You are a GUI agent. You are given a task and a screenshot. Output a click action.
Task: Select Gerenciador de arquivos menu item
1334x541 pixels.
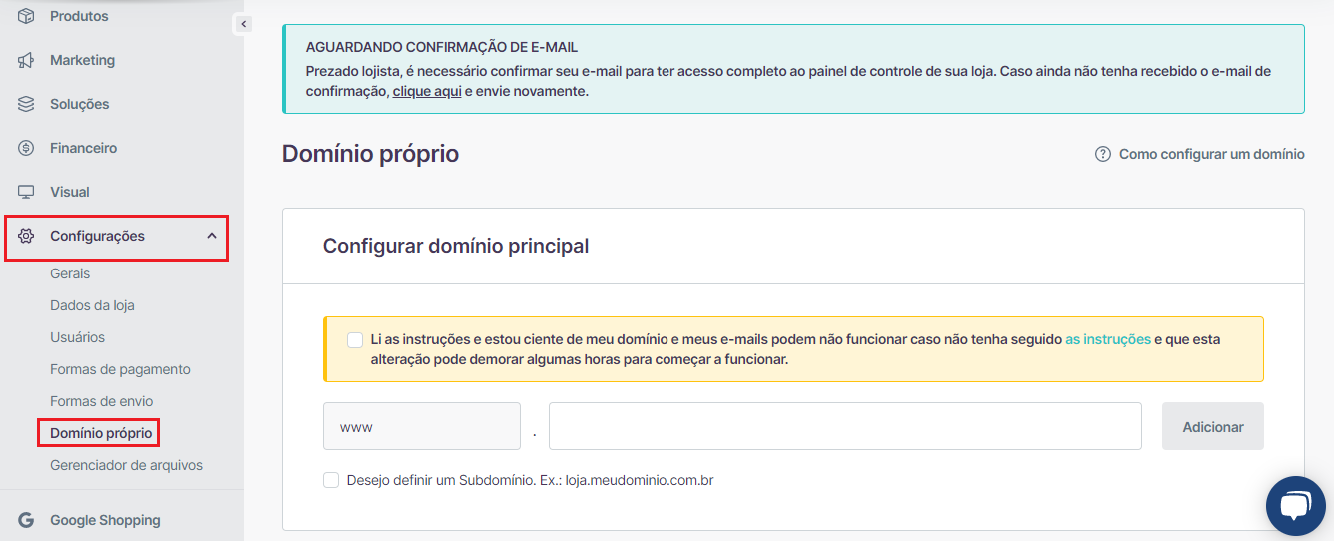(x=126, y=465)
